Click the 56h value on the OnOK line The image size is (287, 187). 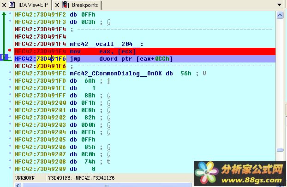pos(186,74)
